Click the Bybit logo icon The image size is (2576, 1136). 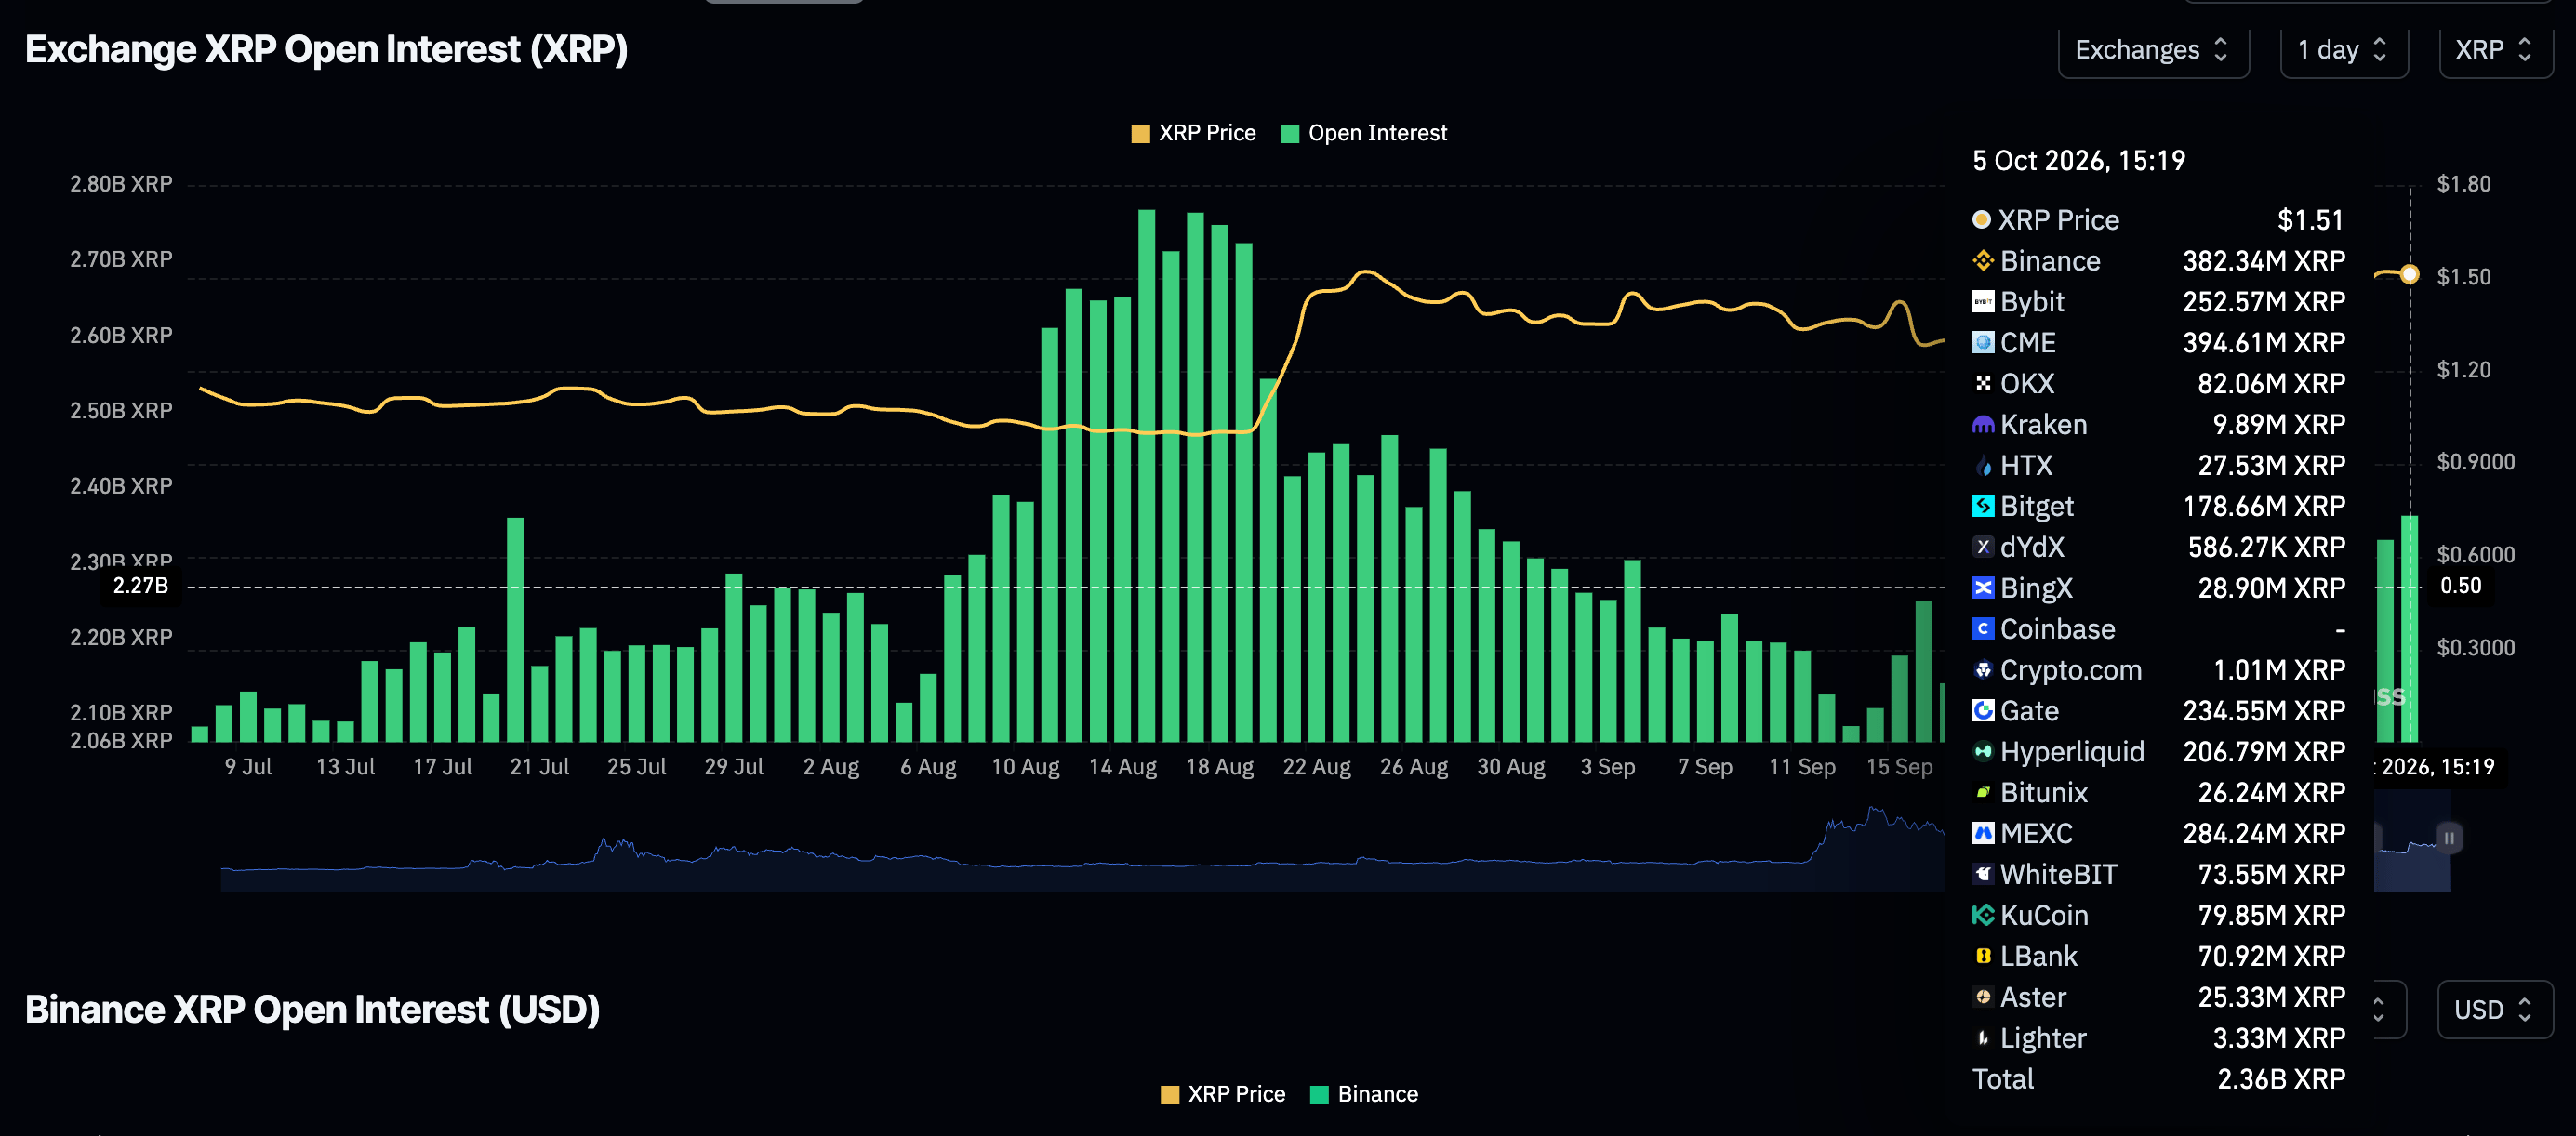[1982, 302]
